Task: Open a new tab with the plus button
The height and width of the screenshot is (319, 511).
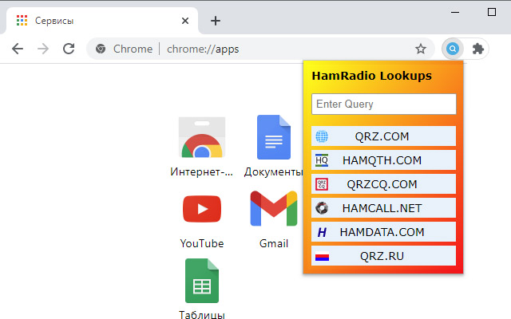Action: (216, 21)
